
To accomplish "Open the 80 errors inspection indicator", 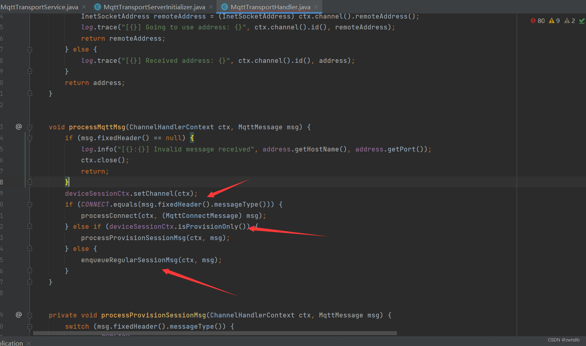I will coord(538,21).
